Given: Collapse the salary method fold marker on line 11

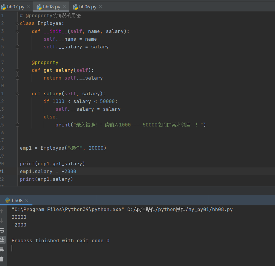Looking at the screenshot, I should (17, 94).
